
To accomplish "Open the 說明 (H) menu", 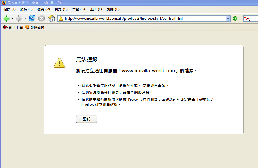I will point(113,9).
